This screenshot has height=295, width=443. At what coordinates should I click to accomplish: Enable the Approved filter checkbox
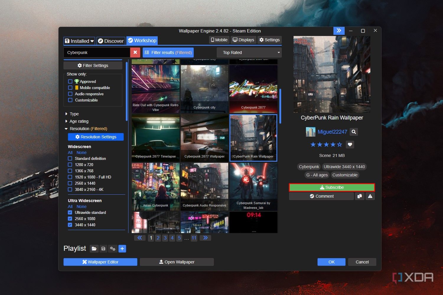70,81
